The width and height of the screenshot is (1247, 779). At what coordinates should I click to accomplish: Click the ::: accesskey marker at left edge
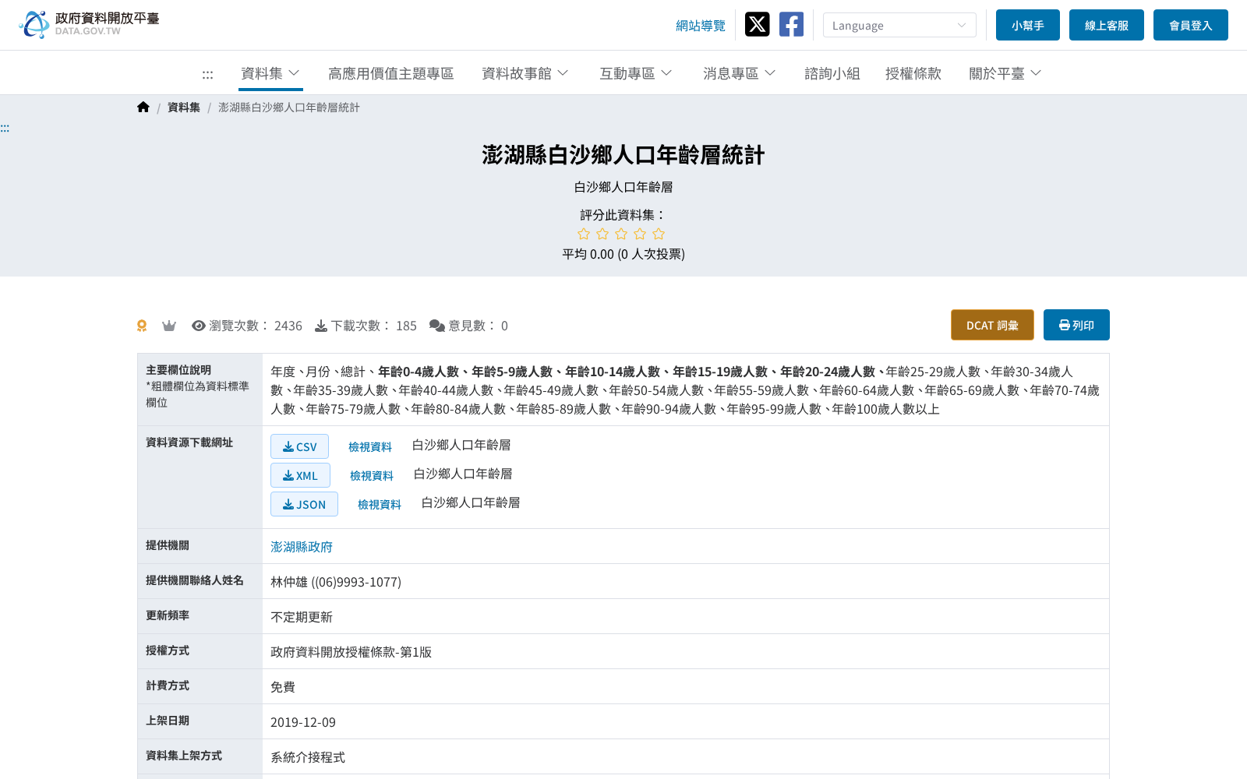click(5, 129)
